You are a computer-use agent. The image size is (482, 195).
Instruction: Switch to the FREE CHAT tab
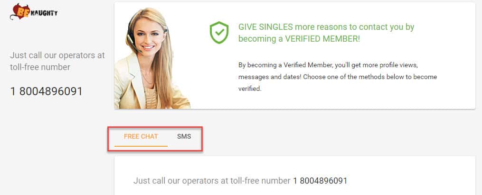click(141, 136)
